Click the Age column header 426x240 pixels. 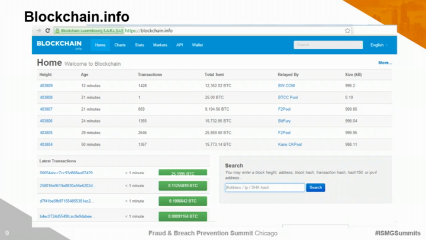85,74
